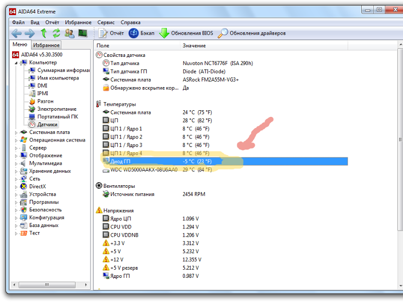
Task: Expand the Системная плата tree node
Action: click(x=16, y=133)
